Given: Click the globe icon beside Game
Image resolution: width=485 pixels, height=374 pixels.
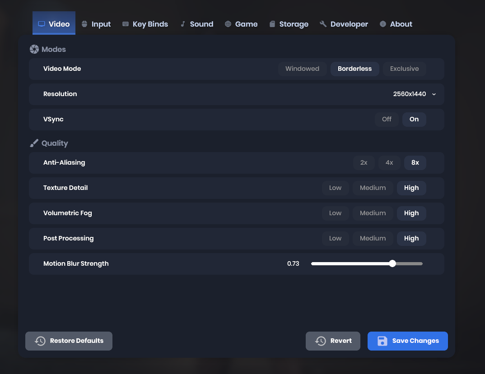Looking at the screenshot, I should [228, 24].
